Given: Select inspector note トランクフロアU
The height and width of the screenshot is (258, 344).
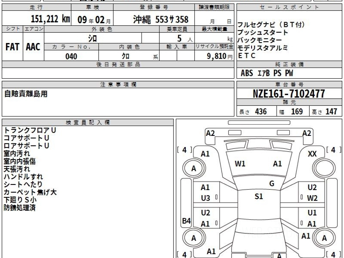Looking at the screenshot, I should click(x=30, y=130).
